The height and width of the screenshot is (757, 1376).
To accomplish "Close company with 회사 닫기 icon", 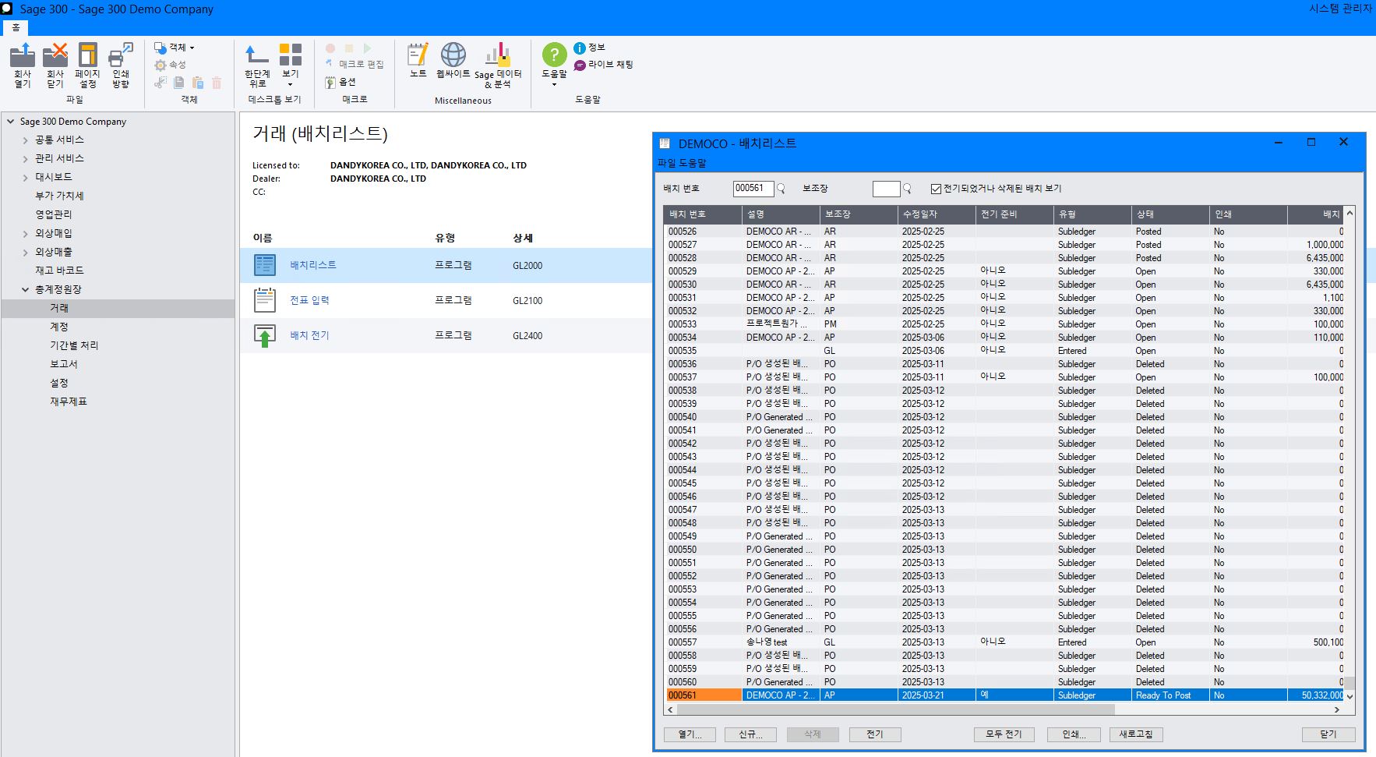I will [x=55, y=65].
